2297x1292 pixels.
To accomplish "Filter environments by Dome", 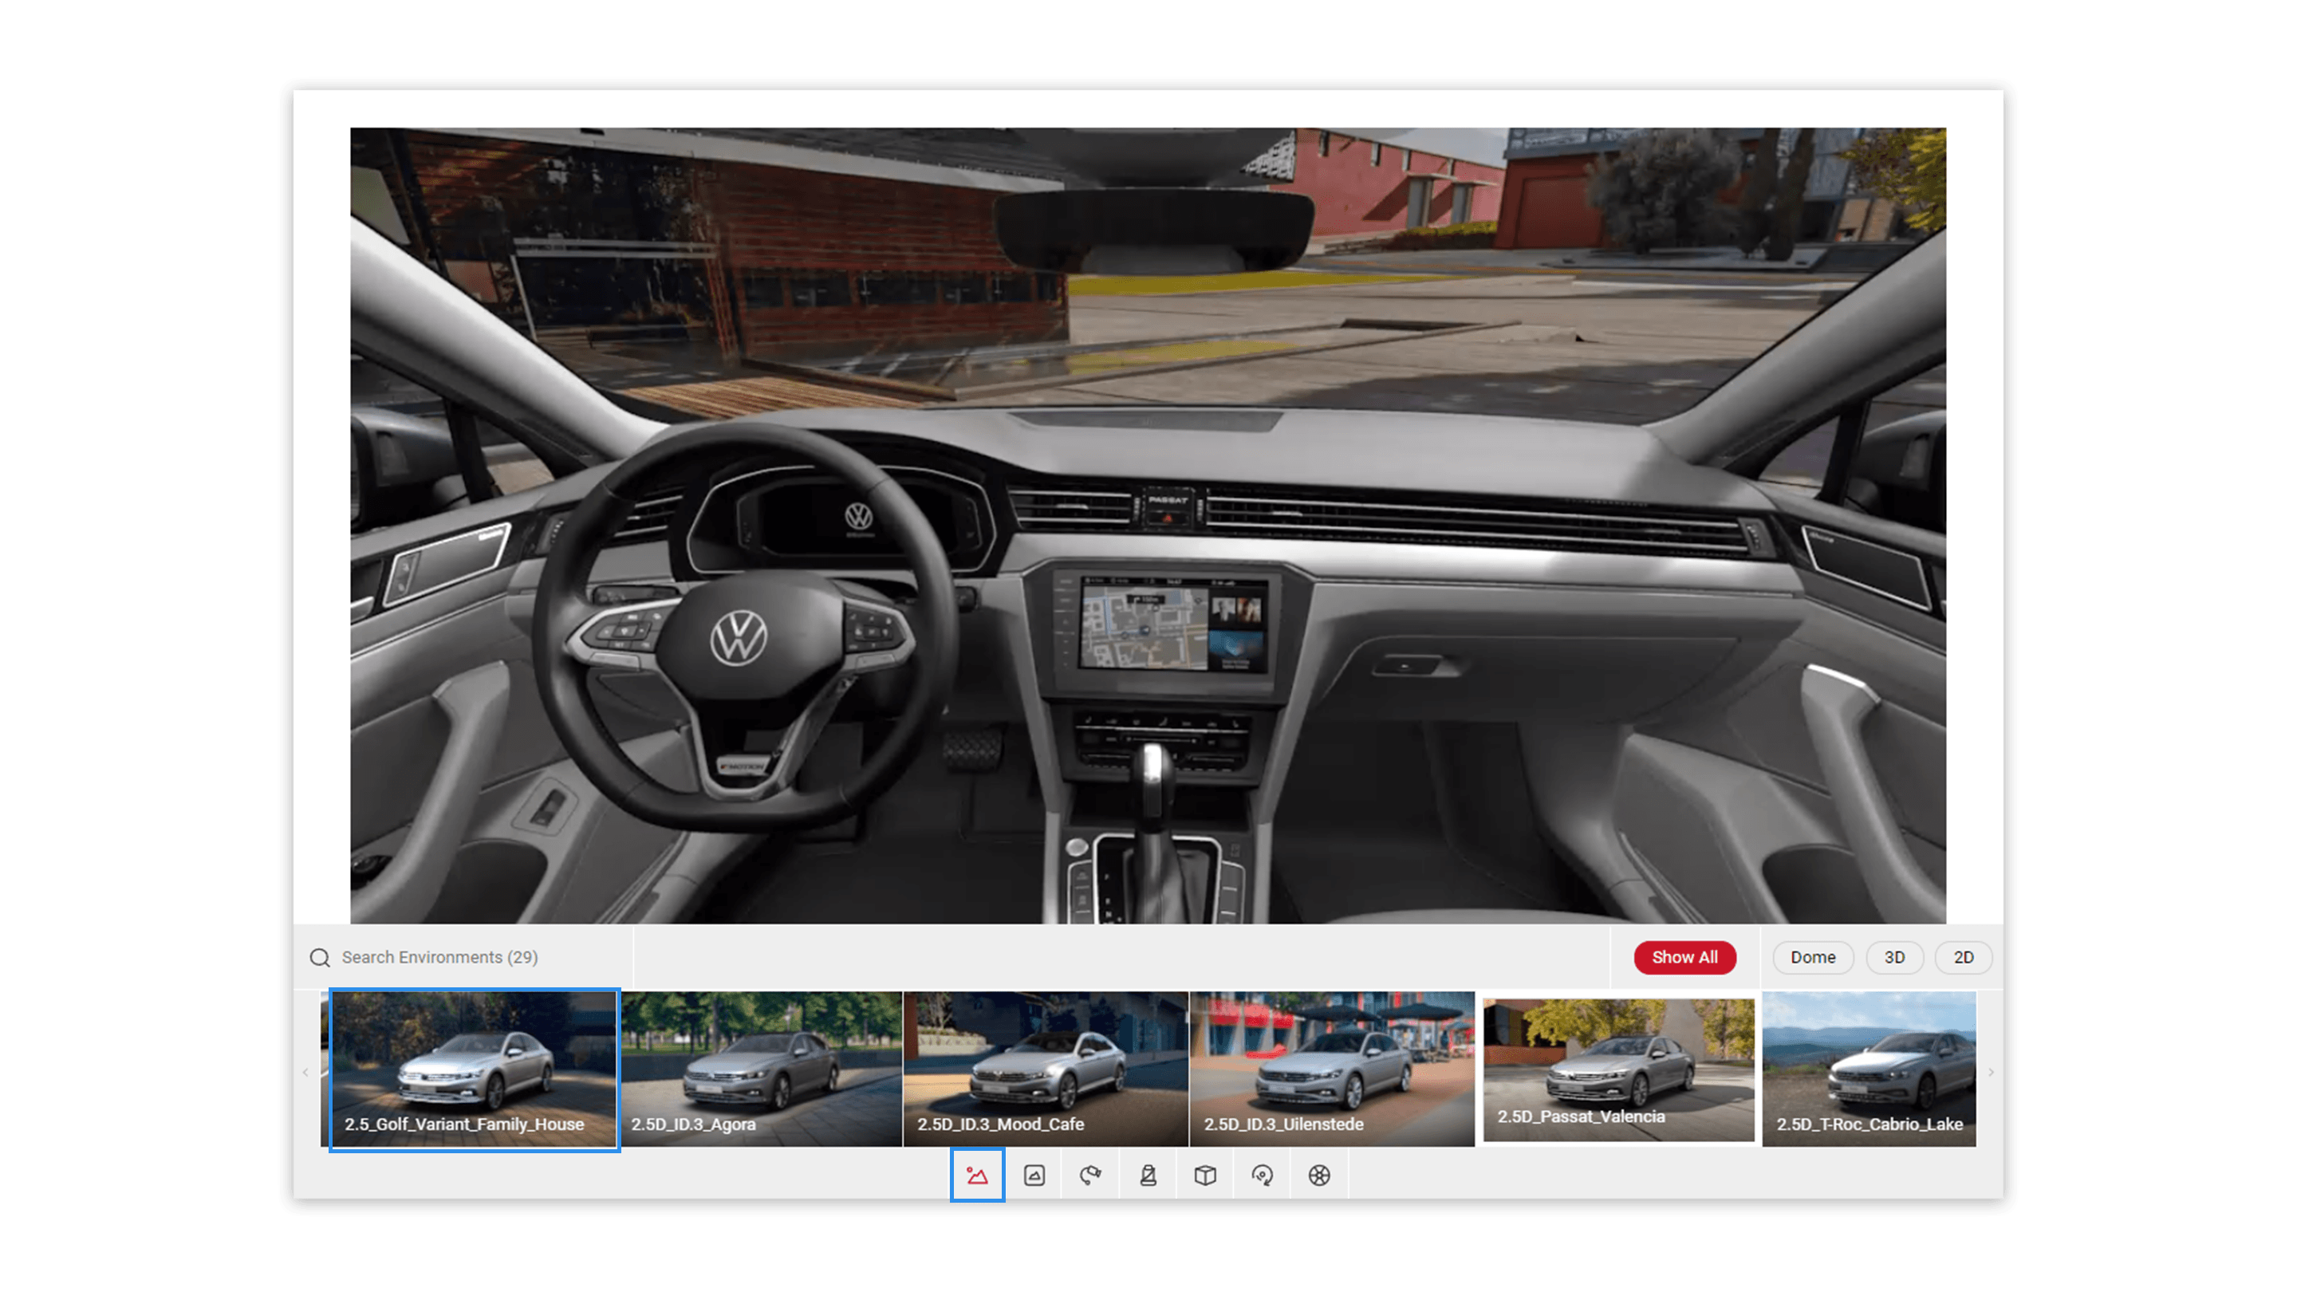I will click(x=1813, y=957).
